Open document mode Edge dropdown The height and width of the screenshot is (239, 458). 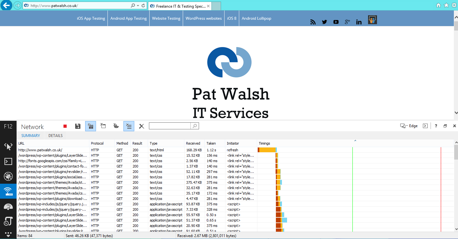(x=409, y=126)
